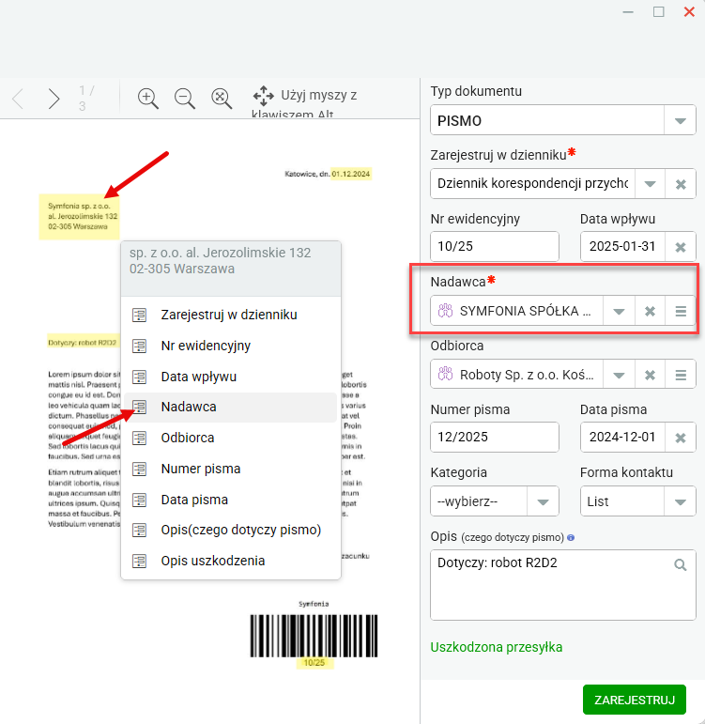This screenshot has height=724, width=705.
Task: Clear the Zarejestruj w dzienniku selection
Action: (x=681, y=184)
